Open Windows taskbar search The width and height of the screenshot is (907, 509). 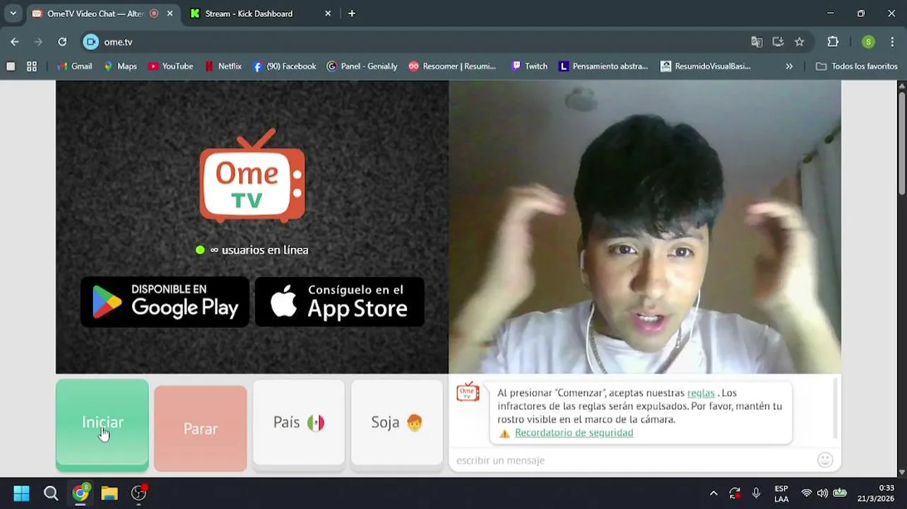(x=51, y=493)
